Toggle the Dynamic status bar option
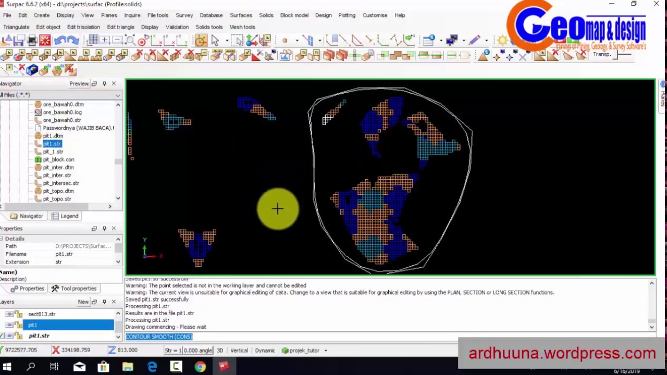667x375 pixels. pyautogui.click(x=265, y=351)
